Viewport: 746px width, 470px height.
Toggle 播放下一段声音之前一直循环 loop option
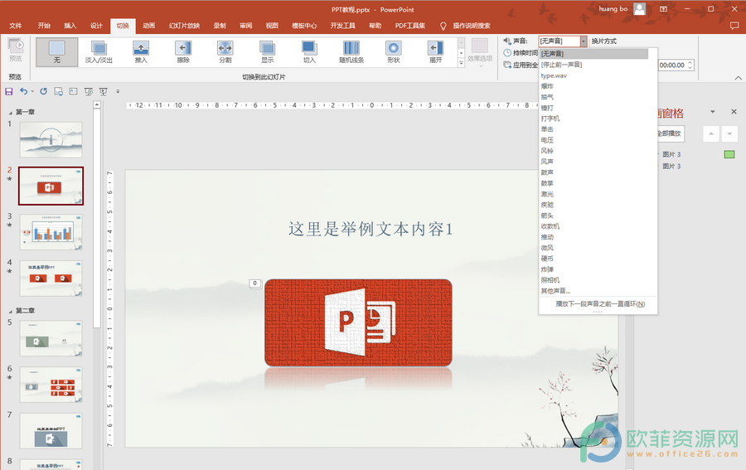coord(600,304)
